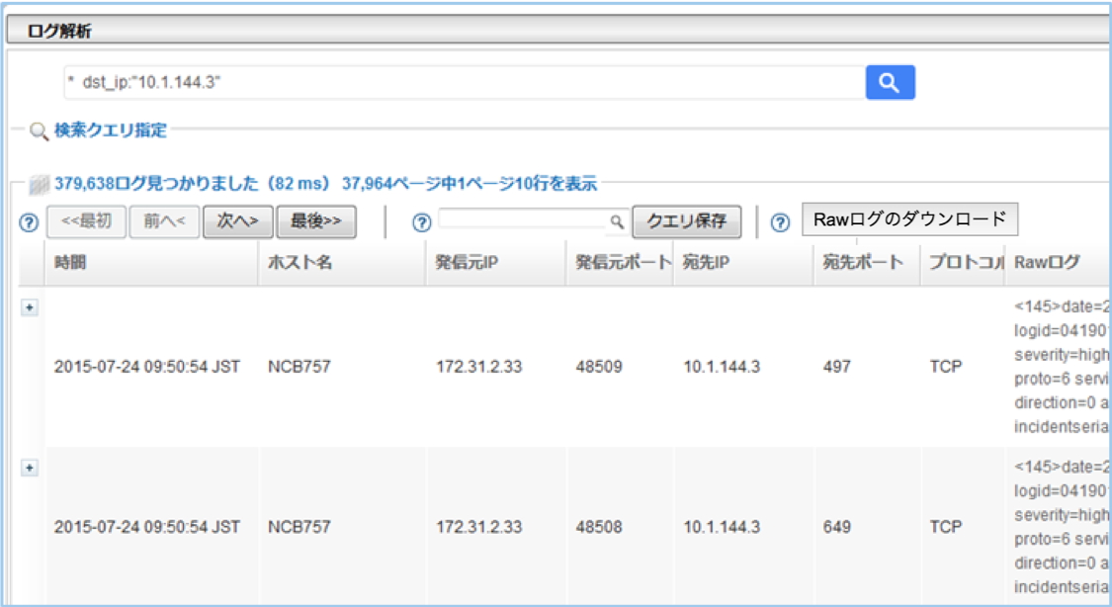
Task: Click the magnifier icon in the search query bar area
Action: click(x=892, y=83)
